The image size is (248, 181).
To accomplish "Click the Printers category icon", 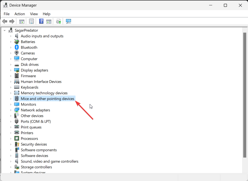I will pyautogui.click(x=17, y=133).
